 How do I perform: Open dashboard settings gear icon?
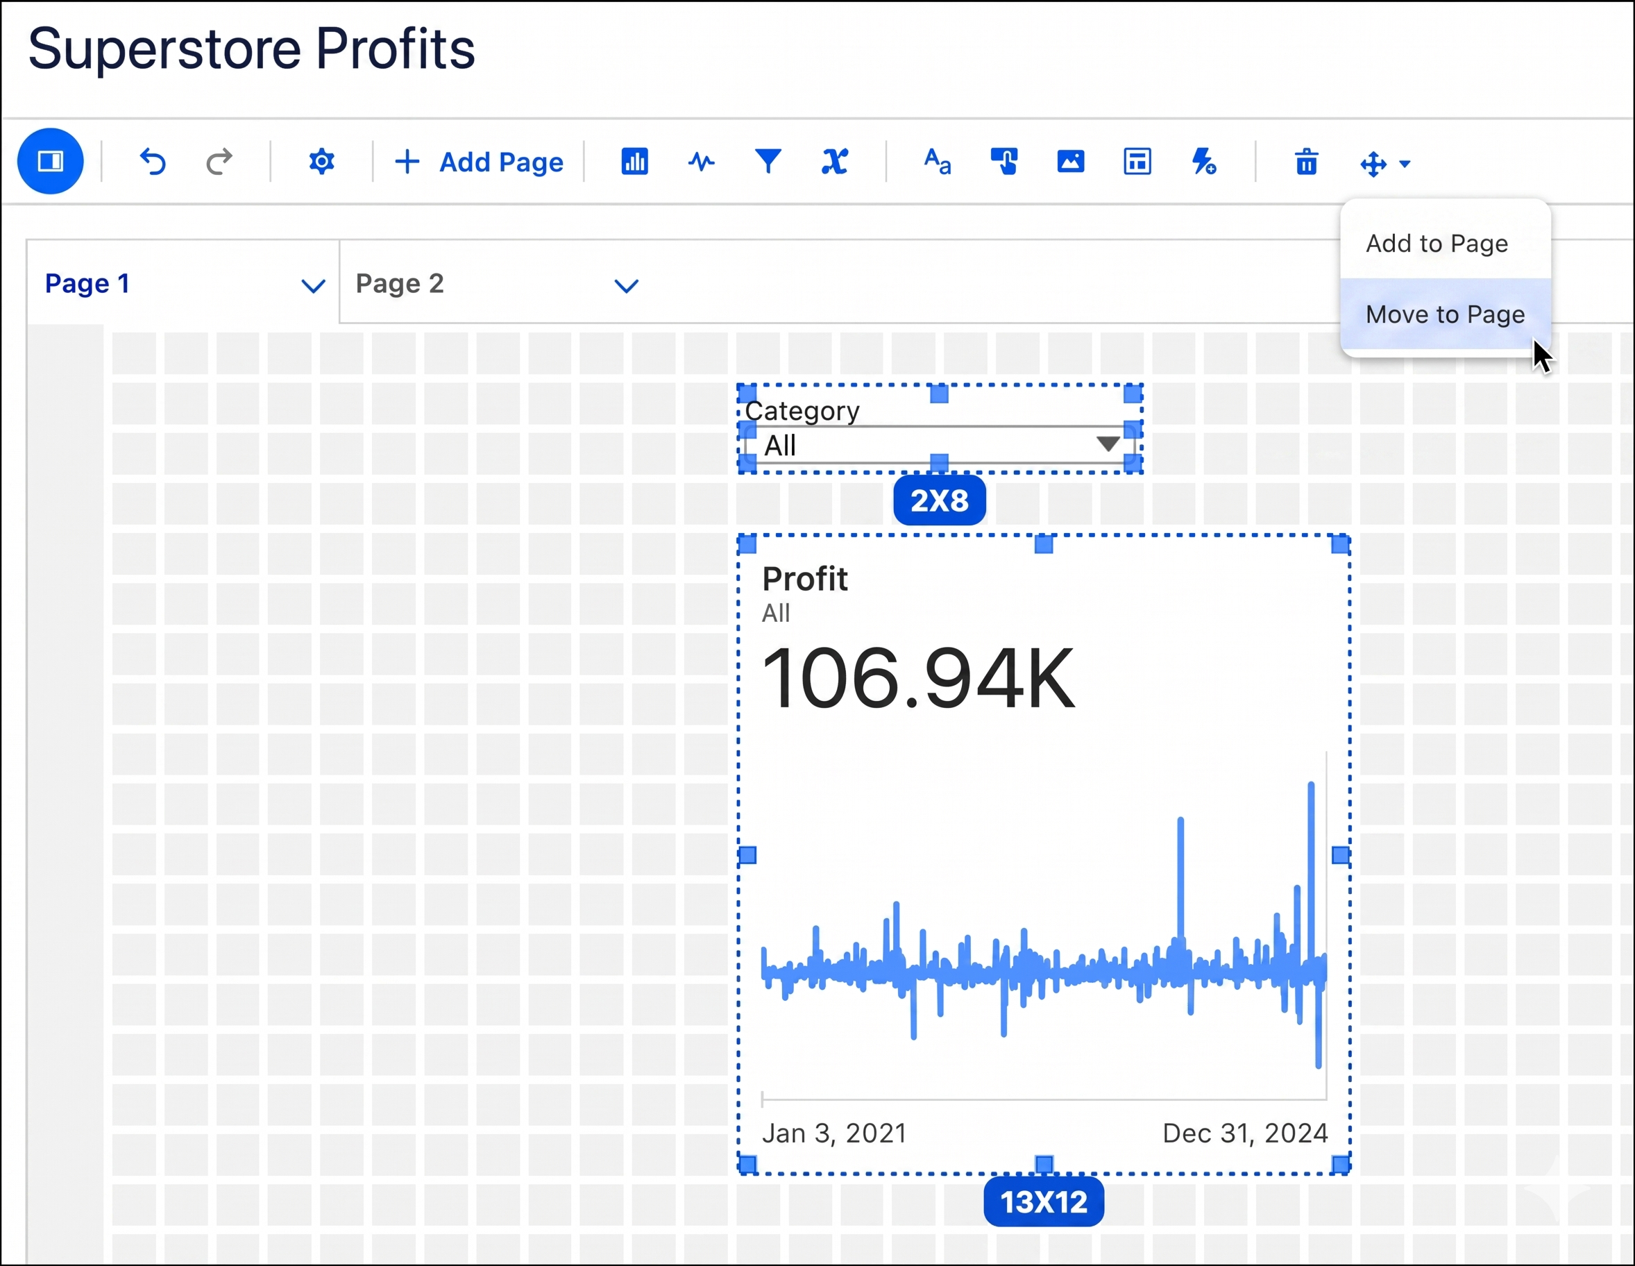pyautogui.click(x=322, y=162)
